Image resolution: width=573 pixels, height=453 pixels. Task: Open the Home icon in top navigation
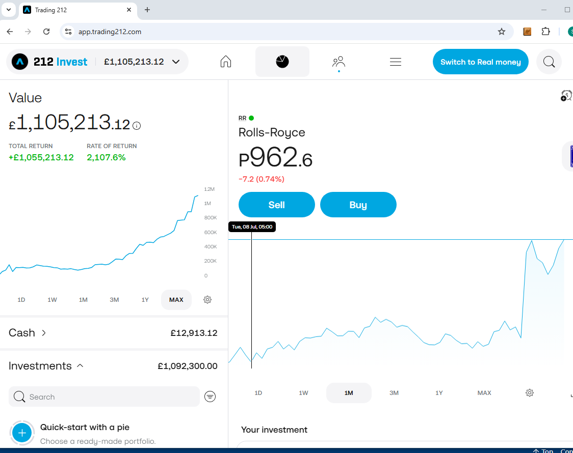click(x=226, y=62)
